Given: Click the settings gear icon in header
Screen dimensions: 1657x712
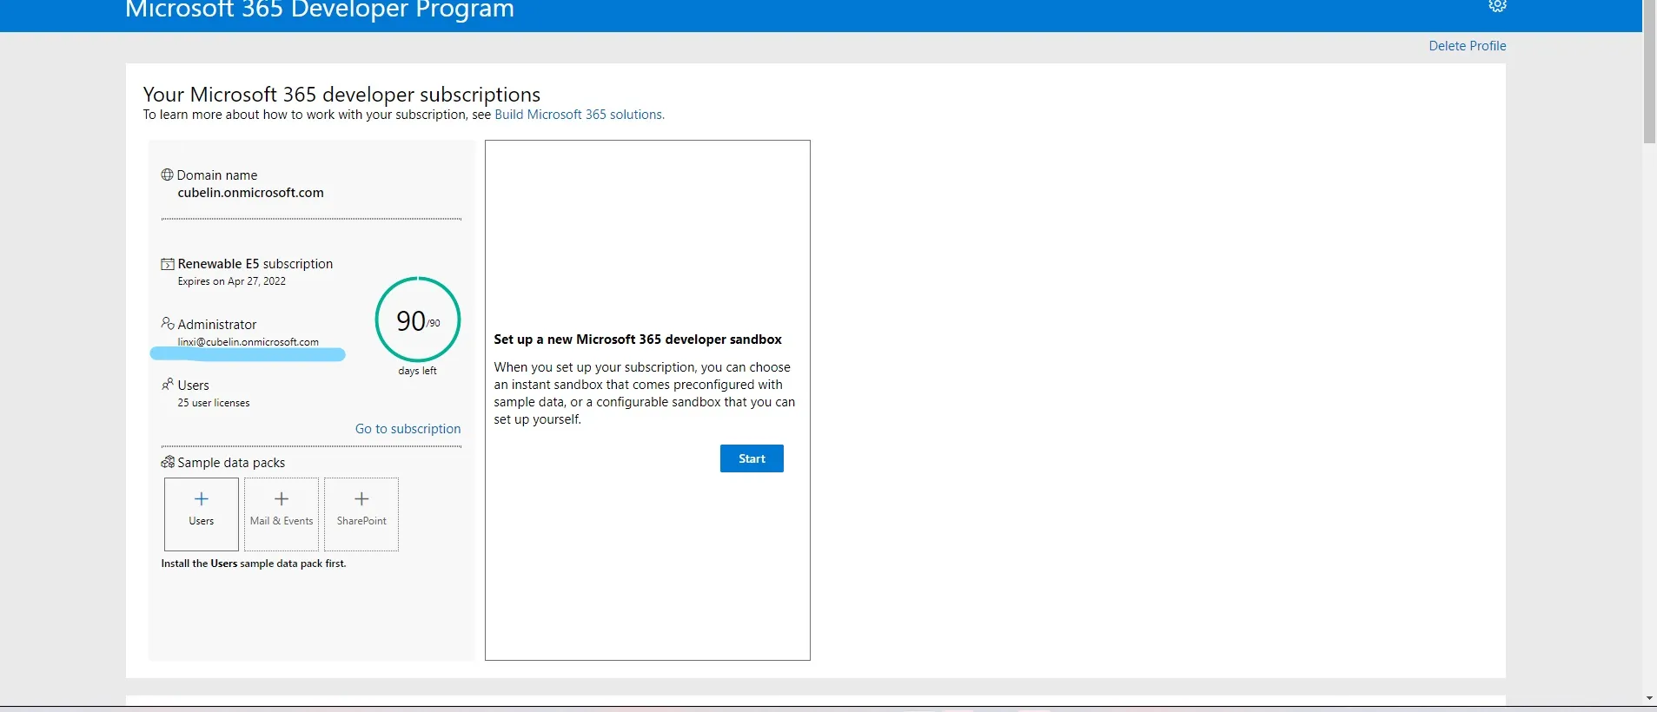Looking at the screenshot, I should (x=1497, y=5).
